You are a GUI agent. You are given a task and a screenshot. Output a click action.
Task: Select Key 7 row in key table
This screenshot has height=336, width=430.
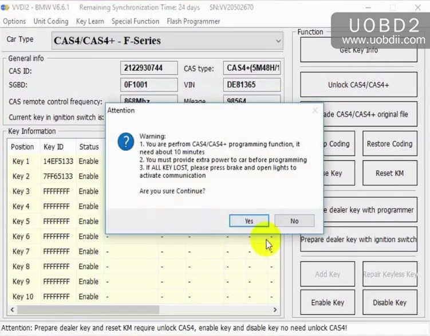[144, 251]
